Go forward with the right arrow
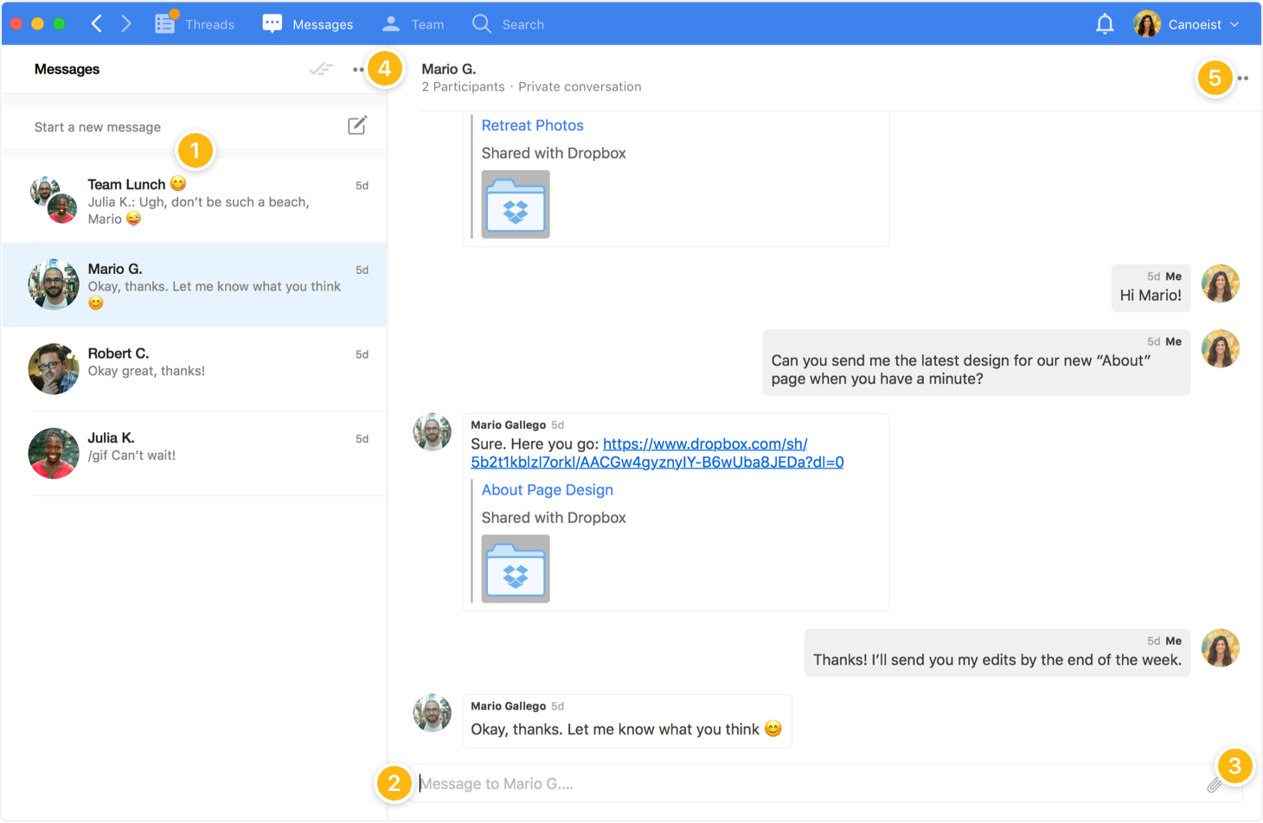Image resolution: width=1263 pixels, height=823 pixels. pos(126,24)
